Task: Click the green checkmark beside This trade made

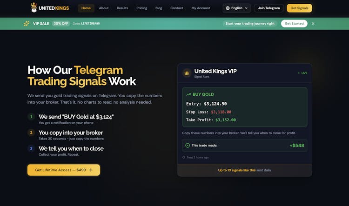Action: point(188,145)
